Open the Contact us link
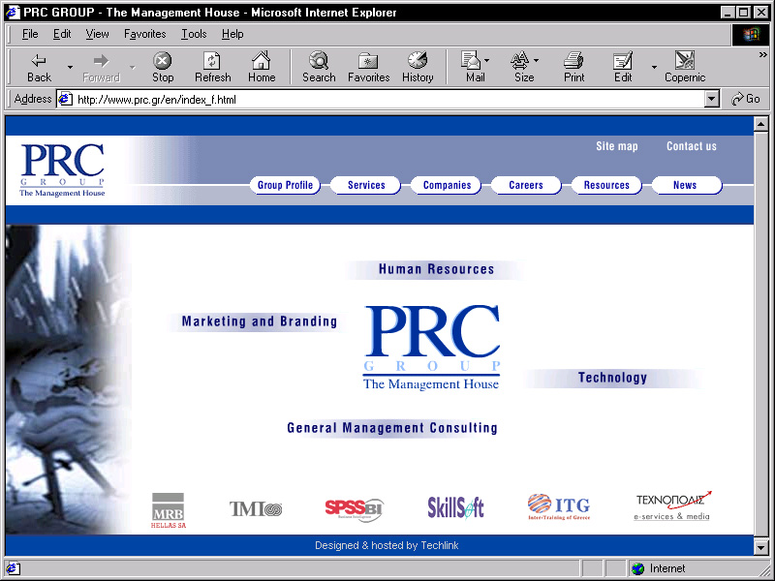 692,146
